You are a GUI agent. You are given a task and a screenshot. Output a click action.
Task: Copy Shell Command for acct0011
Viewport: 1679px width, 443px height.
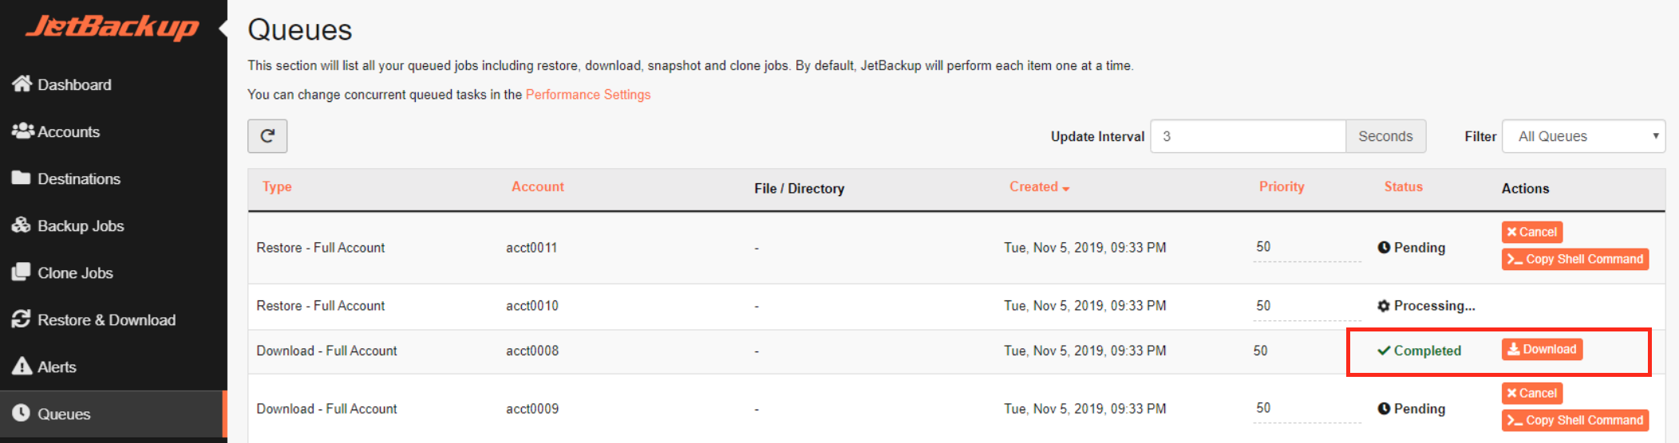point(1575,259)
